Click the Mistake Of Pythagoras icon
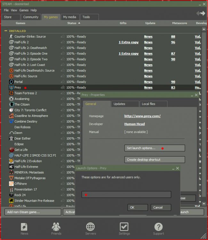208x240 pixels. tap(11, 178)
